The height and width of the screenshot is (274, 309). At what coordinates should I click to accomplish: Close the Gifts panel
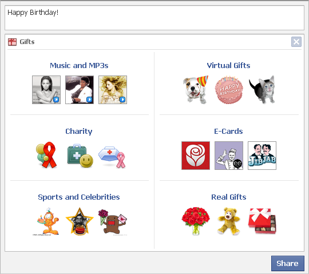point(296,42)
